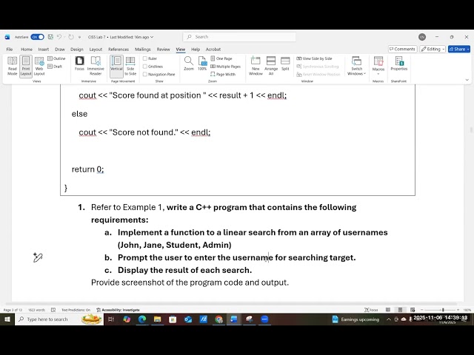
Task: Open Earnings upcoming taskbar widget
Action: click(x=355, y=319)
